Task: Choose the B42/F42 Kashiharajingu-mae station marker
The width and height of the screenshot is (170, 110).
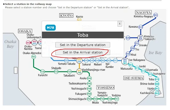Action: tap(79, 71)
